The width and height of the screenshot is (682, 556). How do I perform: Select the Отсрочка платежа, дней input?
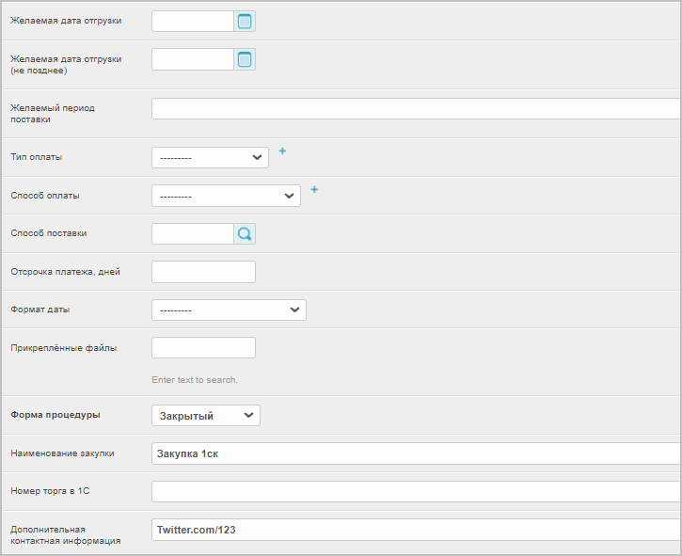coord(203,272)
